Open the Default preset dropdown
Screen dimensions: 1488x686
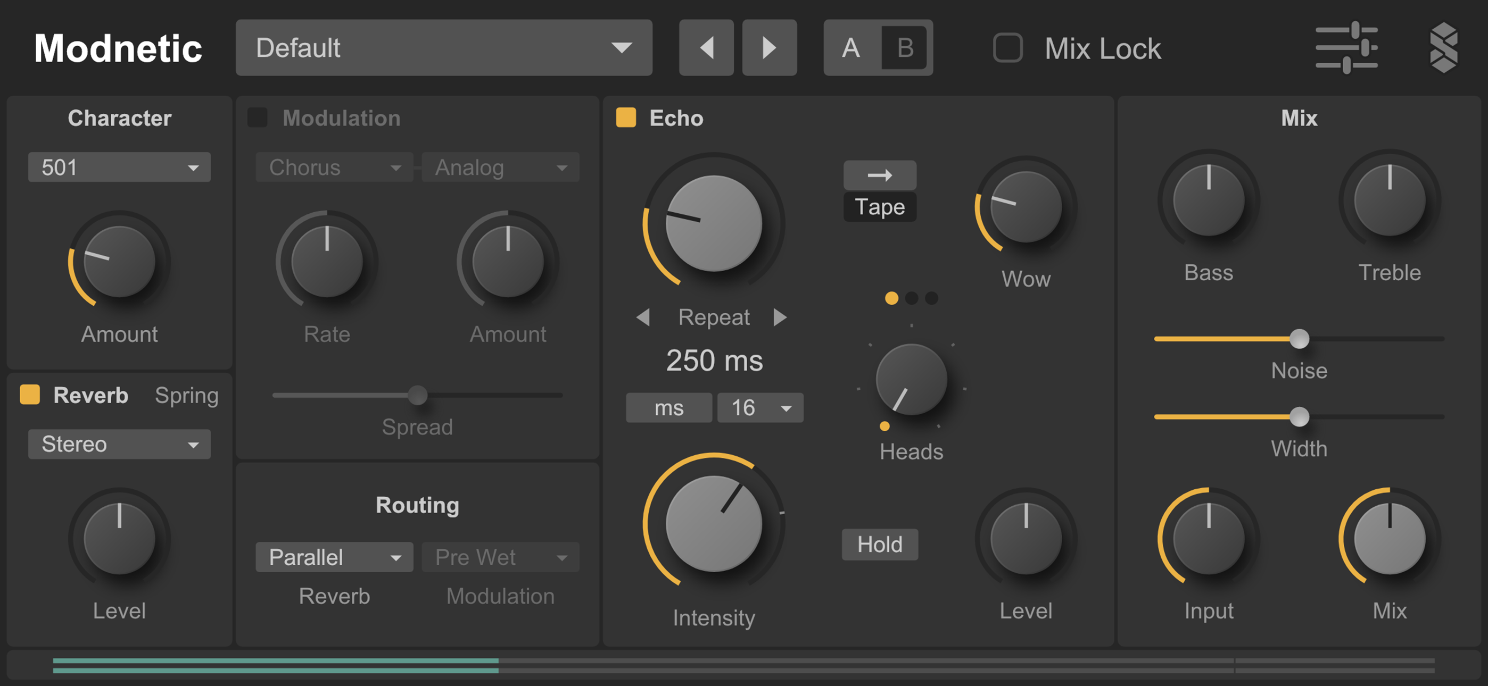pyautogui.click(x=444, y=47)
